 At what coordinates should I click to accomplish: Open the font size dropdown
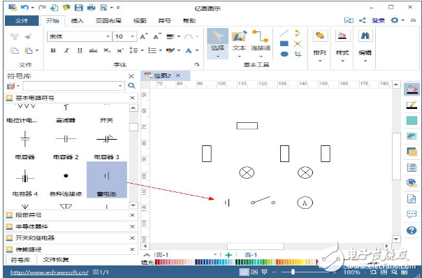pos(124,36)
